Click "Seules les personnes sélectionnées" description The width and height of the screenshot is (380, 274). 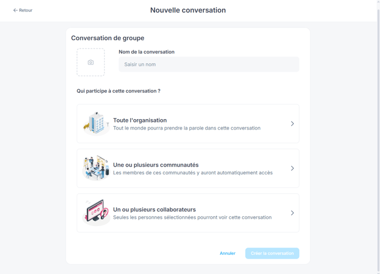click(192, 218)
